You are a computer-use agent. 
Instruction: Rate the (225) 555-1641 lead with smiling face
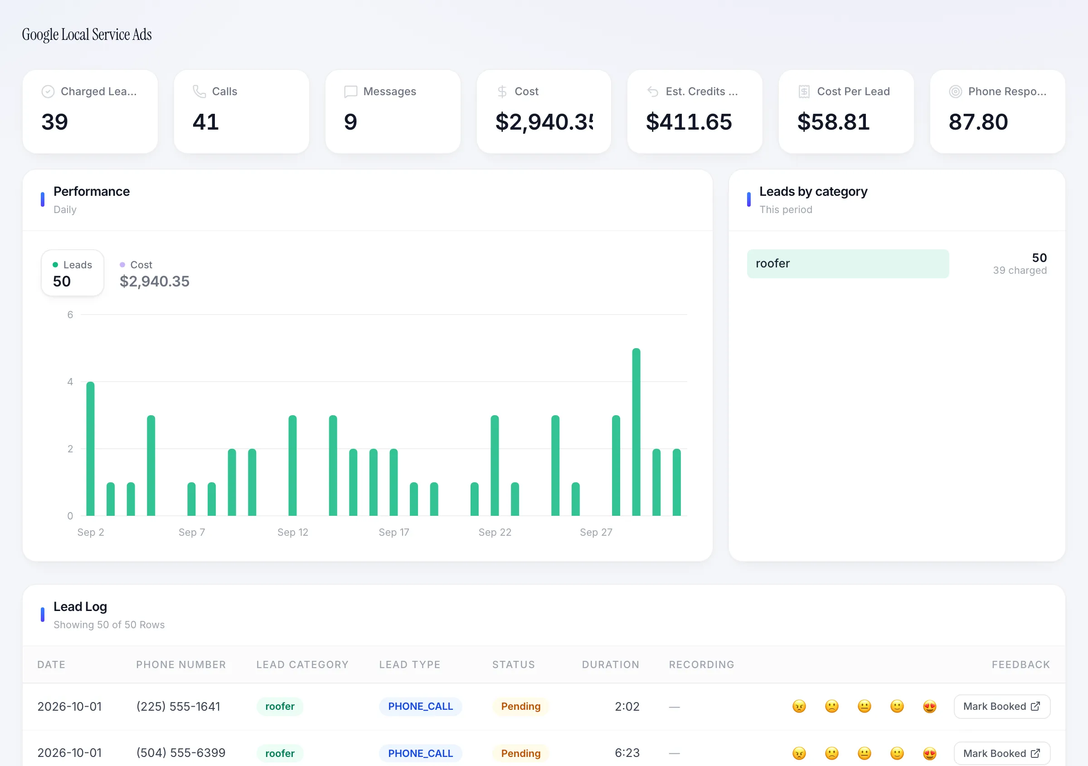(x=897, y=706)
